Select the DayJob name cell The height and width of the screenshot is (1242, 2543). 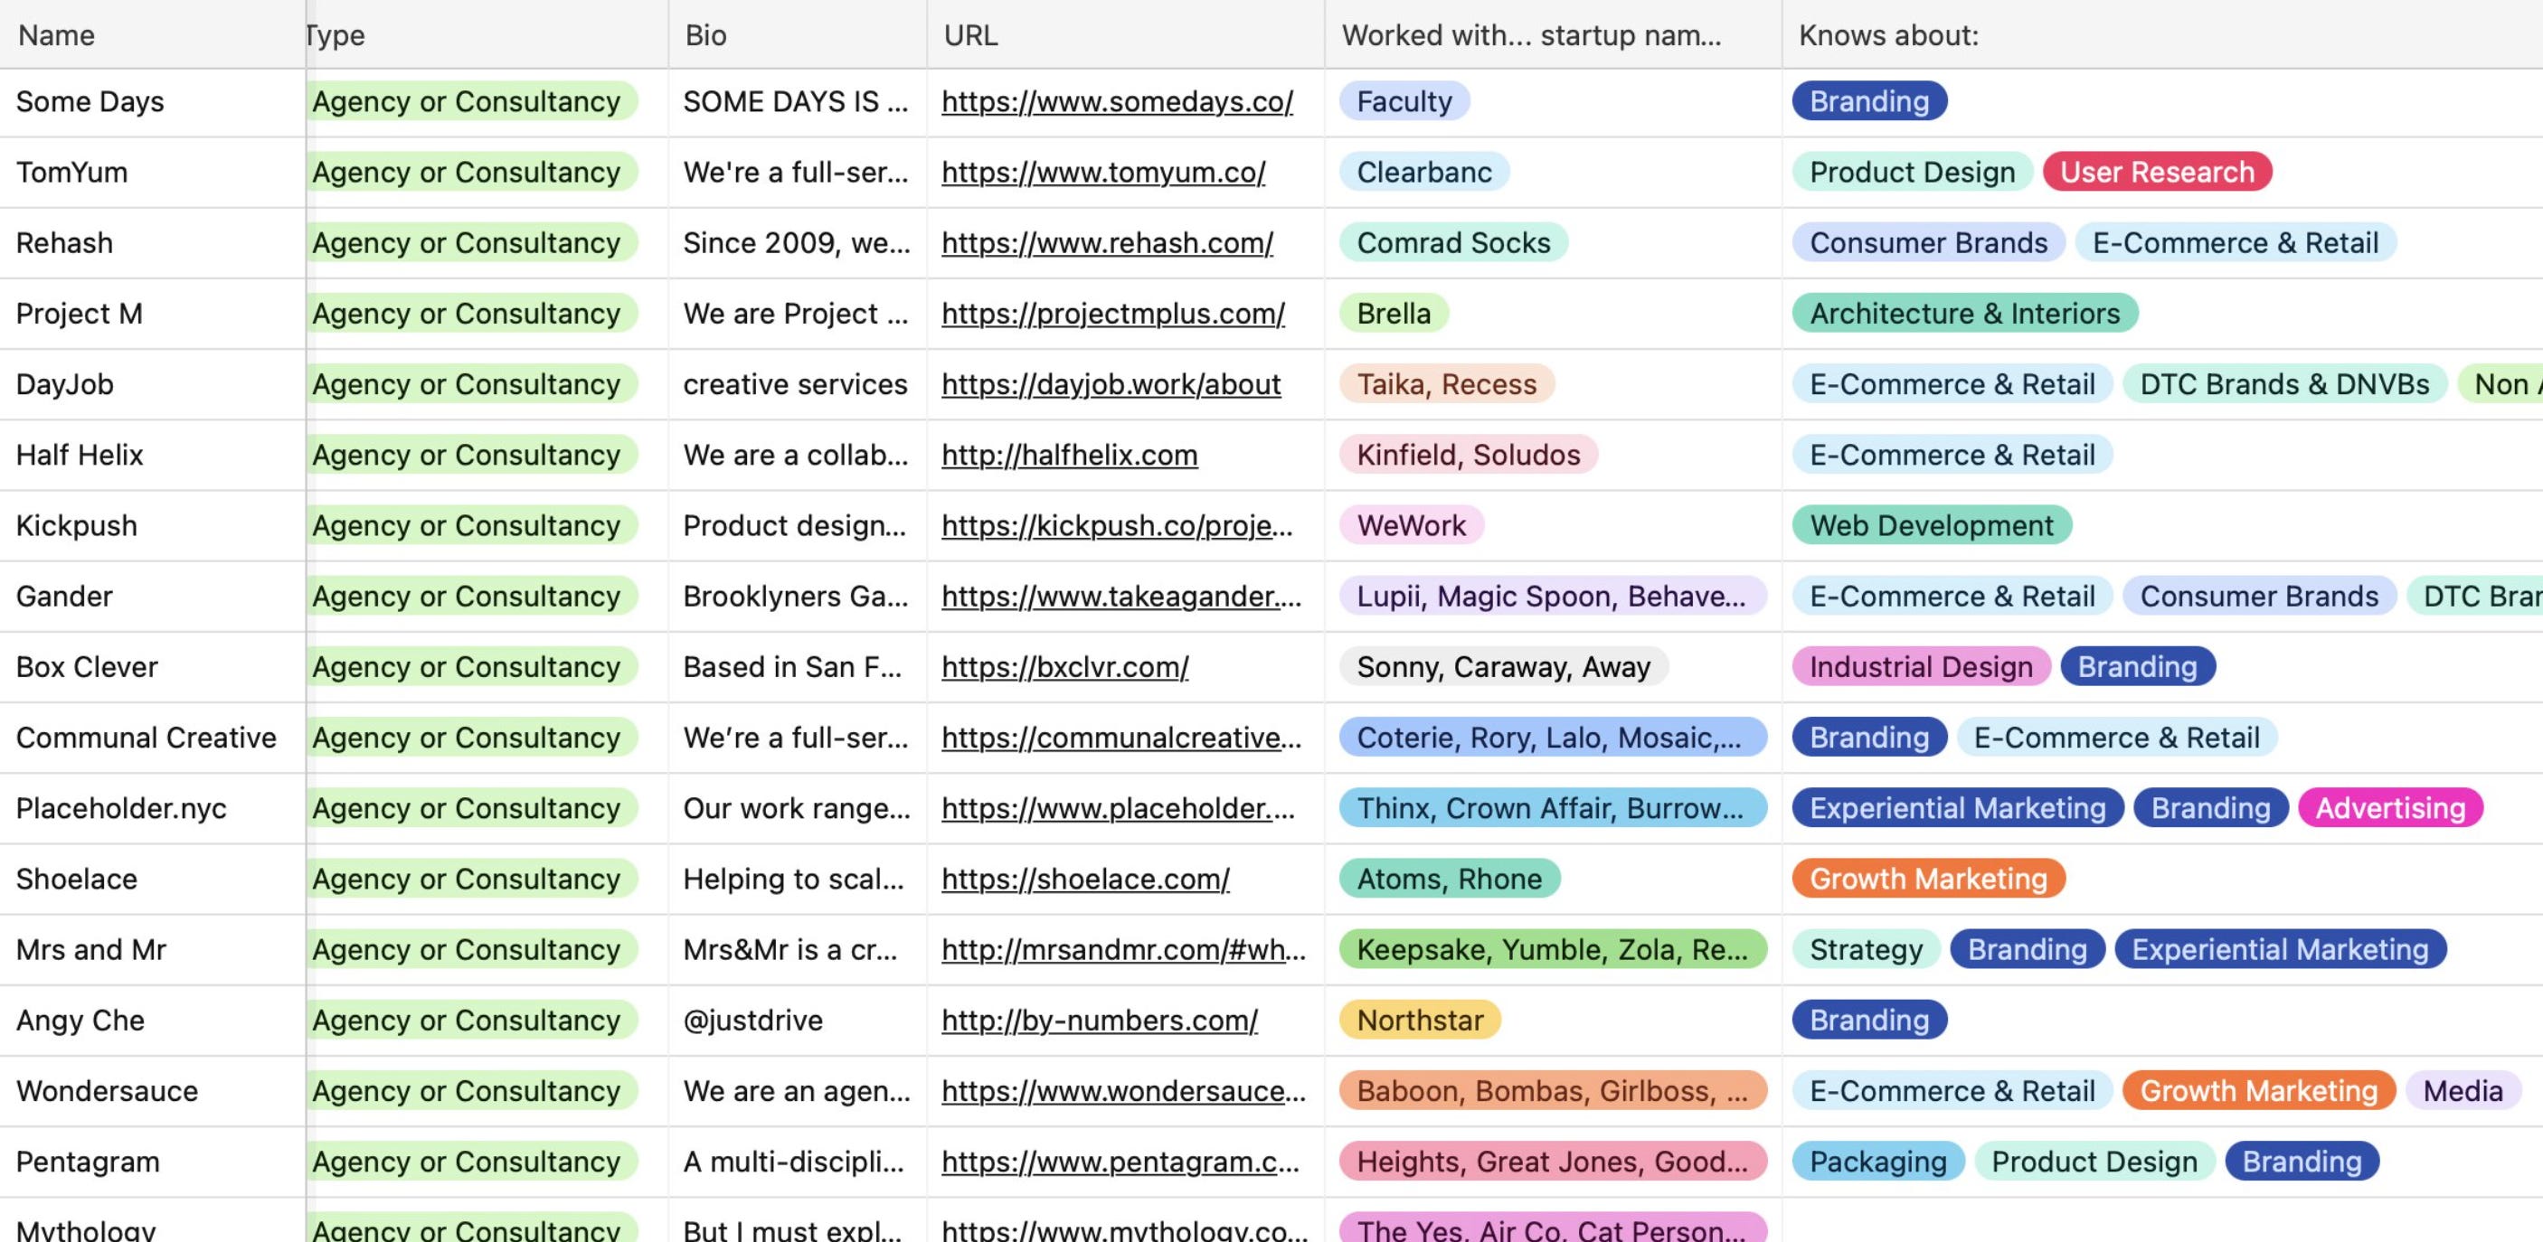pyautogui.click(x=153, y=385)
